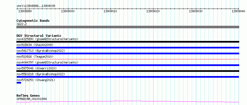Click the short blue bar under nsv5728253
Screen dimensions: 247x105
[19, 83]
